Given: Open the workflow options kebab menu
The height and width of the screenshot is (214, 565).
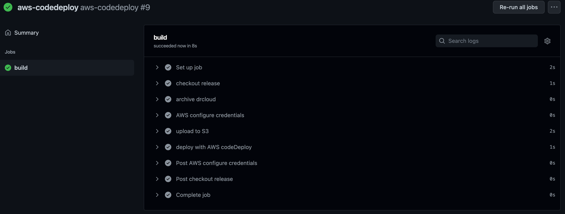Looking at the screenshot, I should pyautogui.click(x=554, y=7).
